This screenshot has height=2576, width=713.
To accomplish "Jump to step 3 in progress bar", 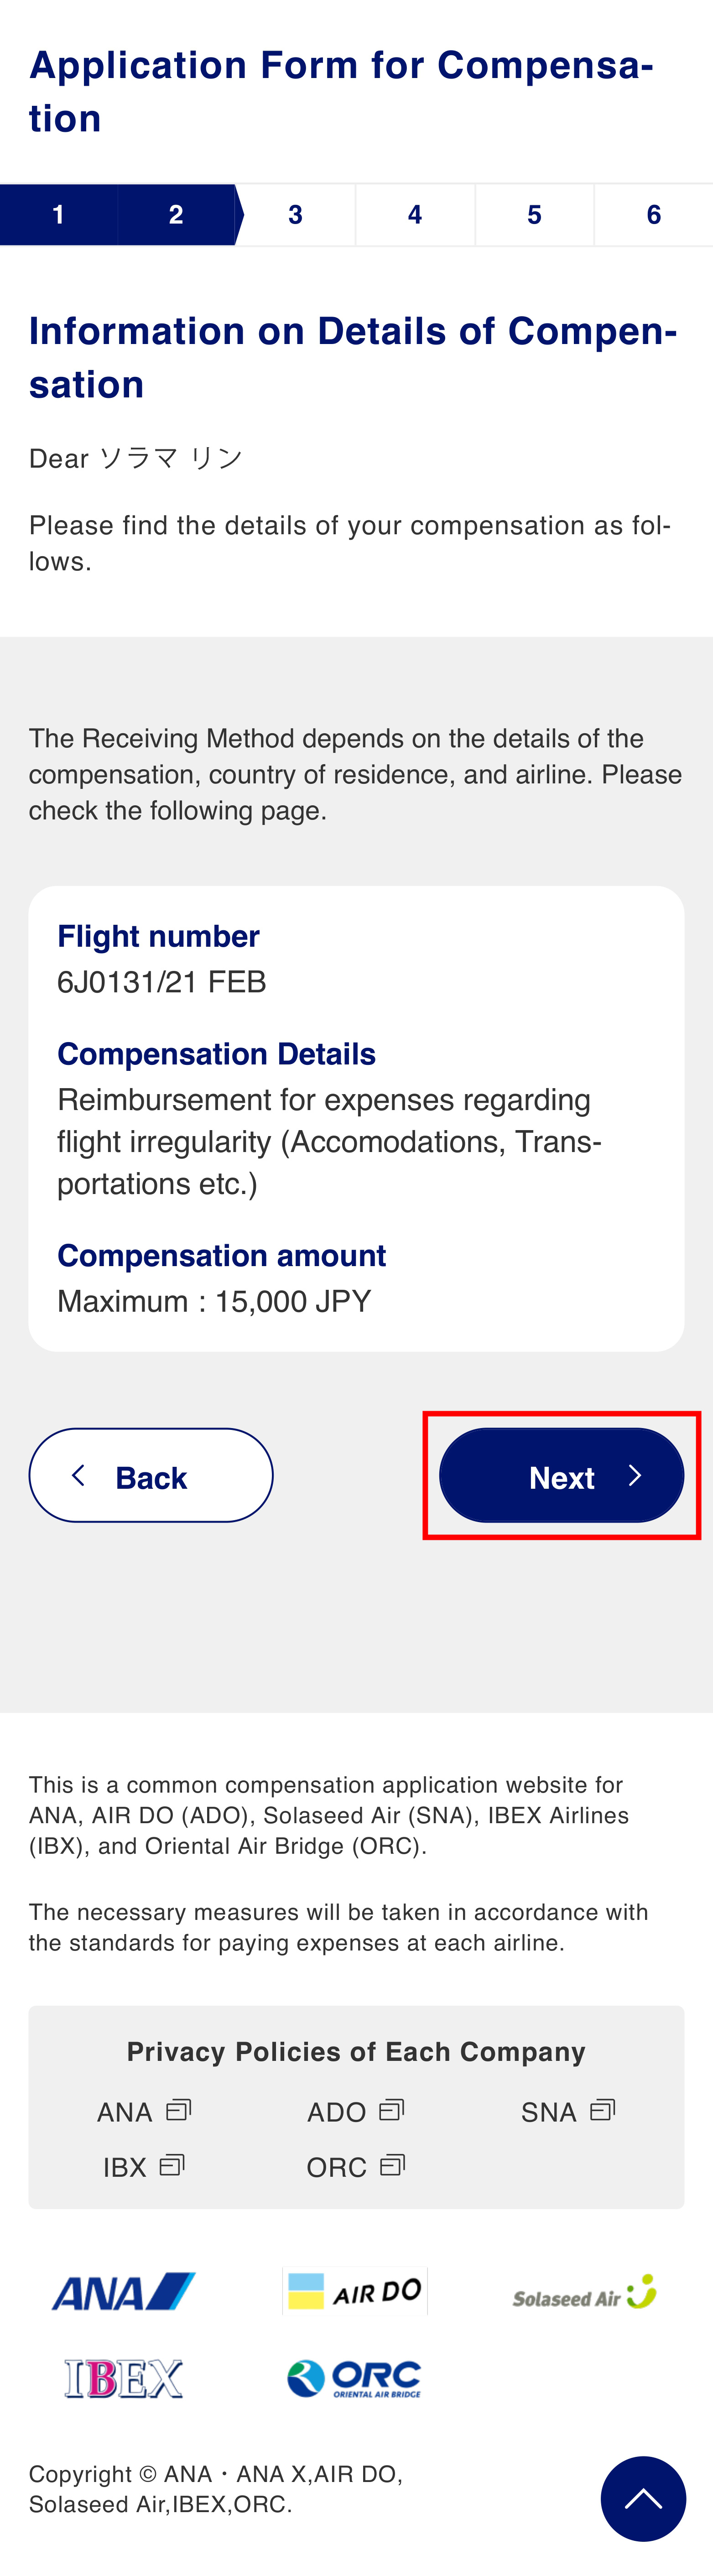I will (x=295, y=215).
